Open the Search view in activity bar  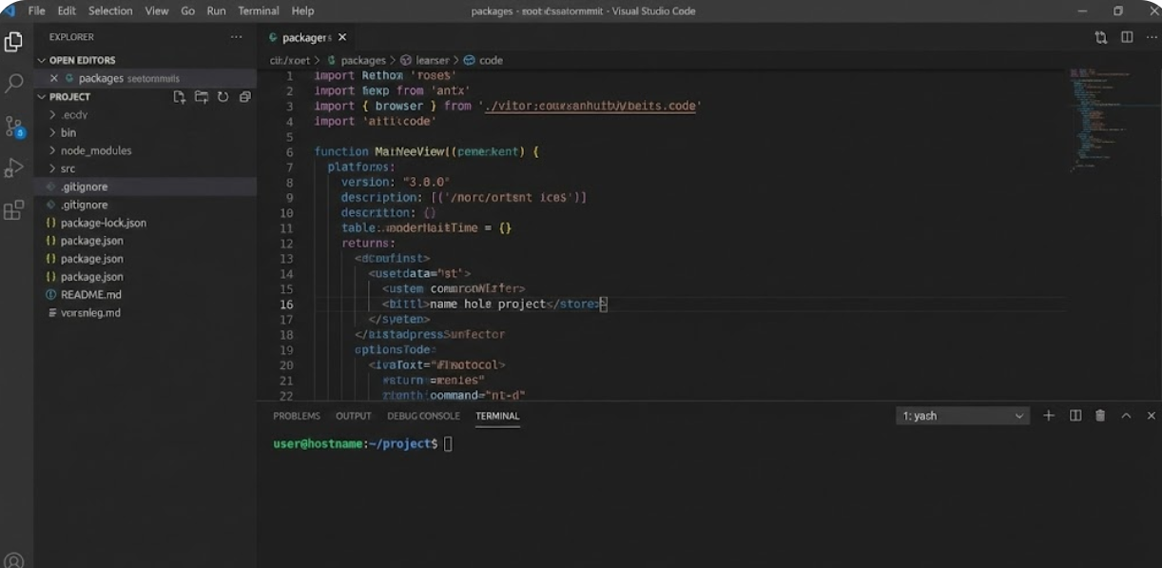click(14, 84)
